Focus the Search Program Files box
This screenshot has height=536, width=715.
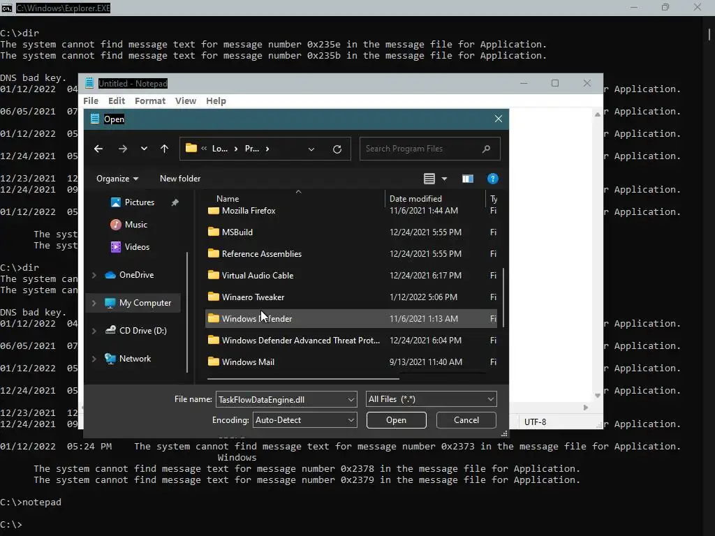(429, 149)
